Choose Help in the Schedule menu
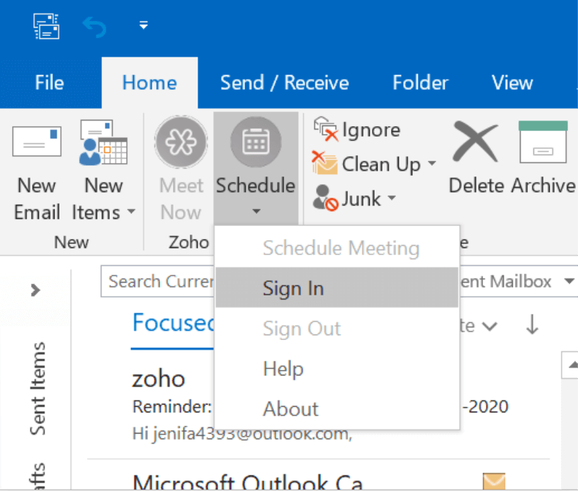 283,369
